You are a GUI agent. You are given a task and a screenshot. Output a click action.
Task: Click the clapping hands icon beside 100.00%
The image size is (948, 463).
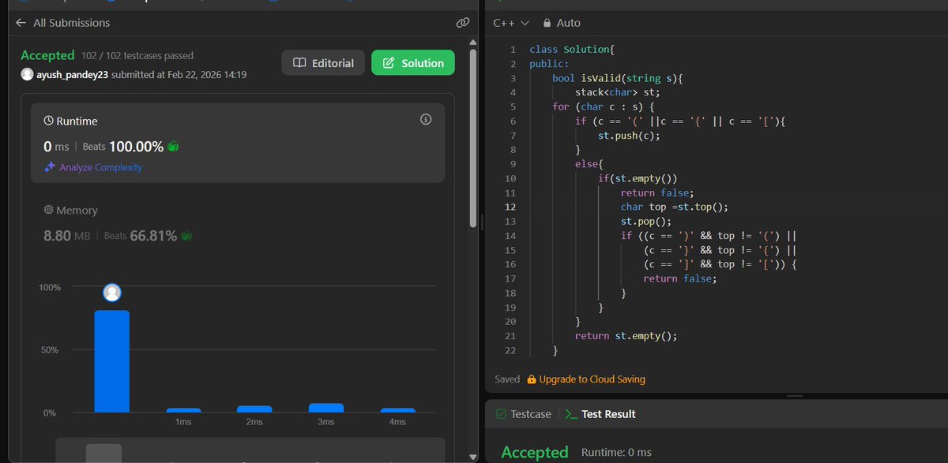173,146
